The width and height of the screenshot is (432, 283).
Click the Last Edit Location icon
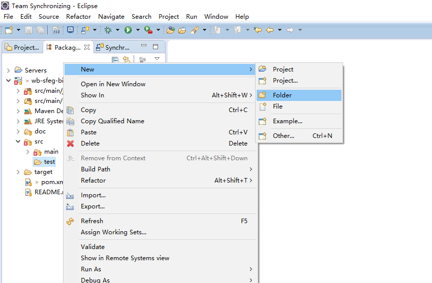coord(258,30)
